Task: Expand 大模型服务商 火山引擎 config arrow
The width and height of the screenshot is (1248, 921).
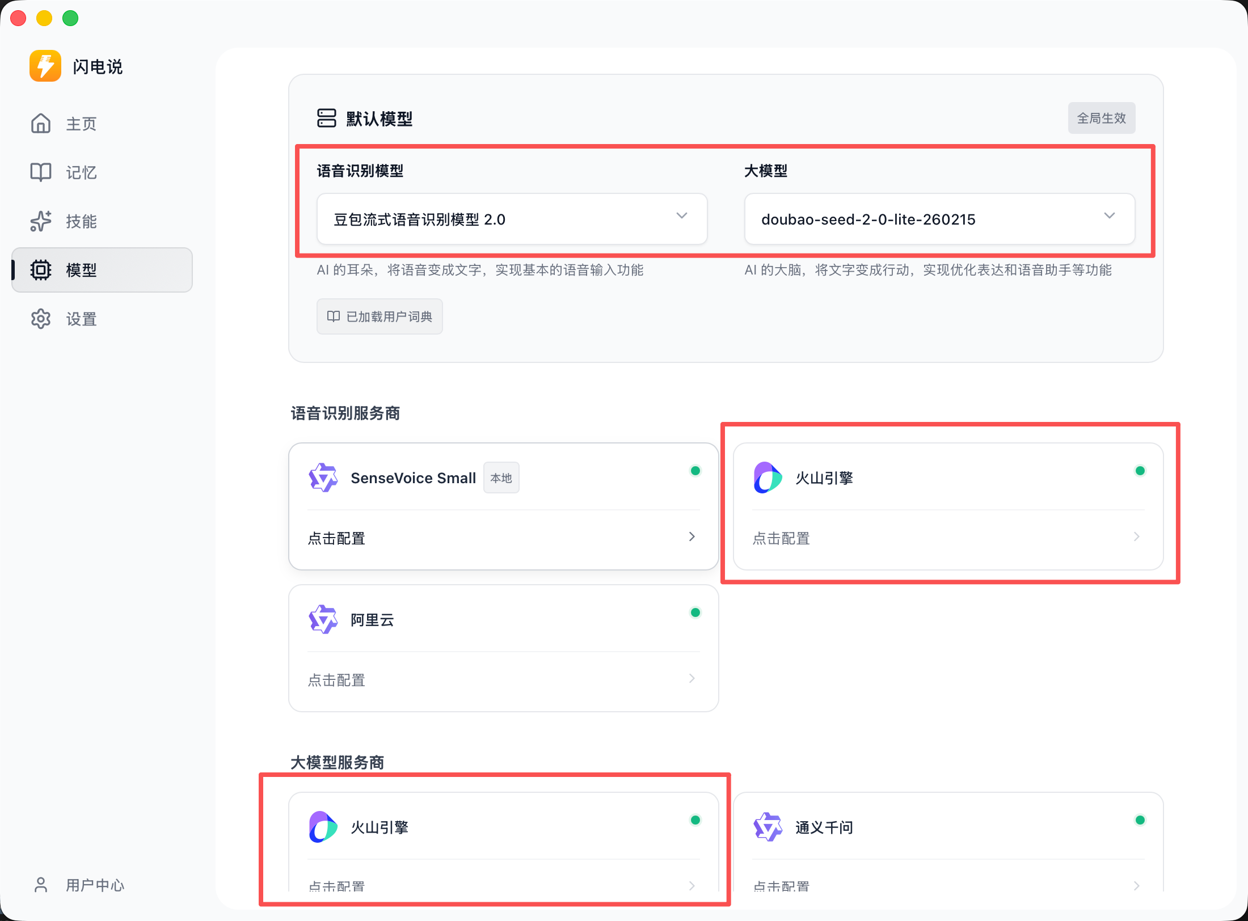Action: [x=692, y=886]
